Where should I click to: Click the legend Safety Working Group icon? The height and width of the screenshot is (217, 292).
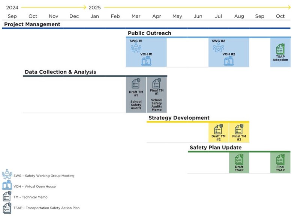point(7,174)
